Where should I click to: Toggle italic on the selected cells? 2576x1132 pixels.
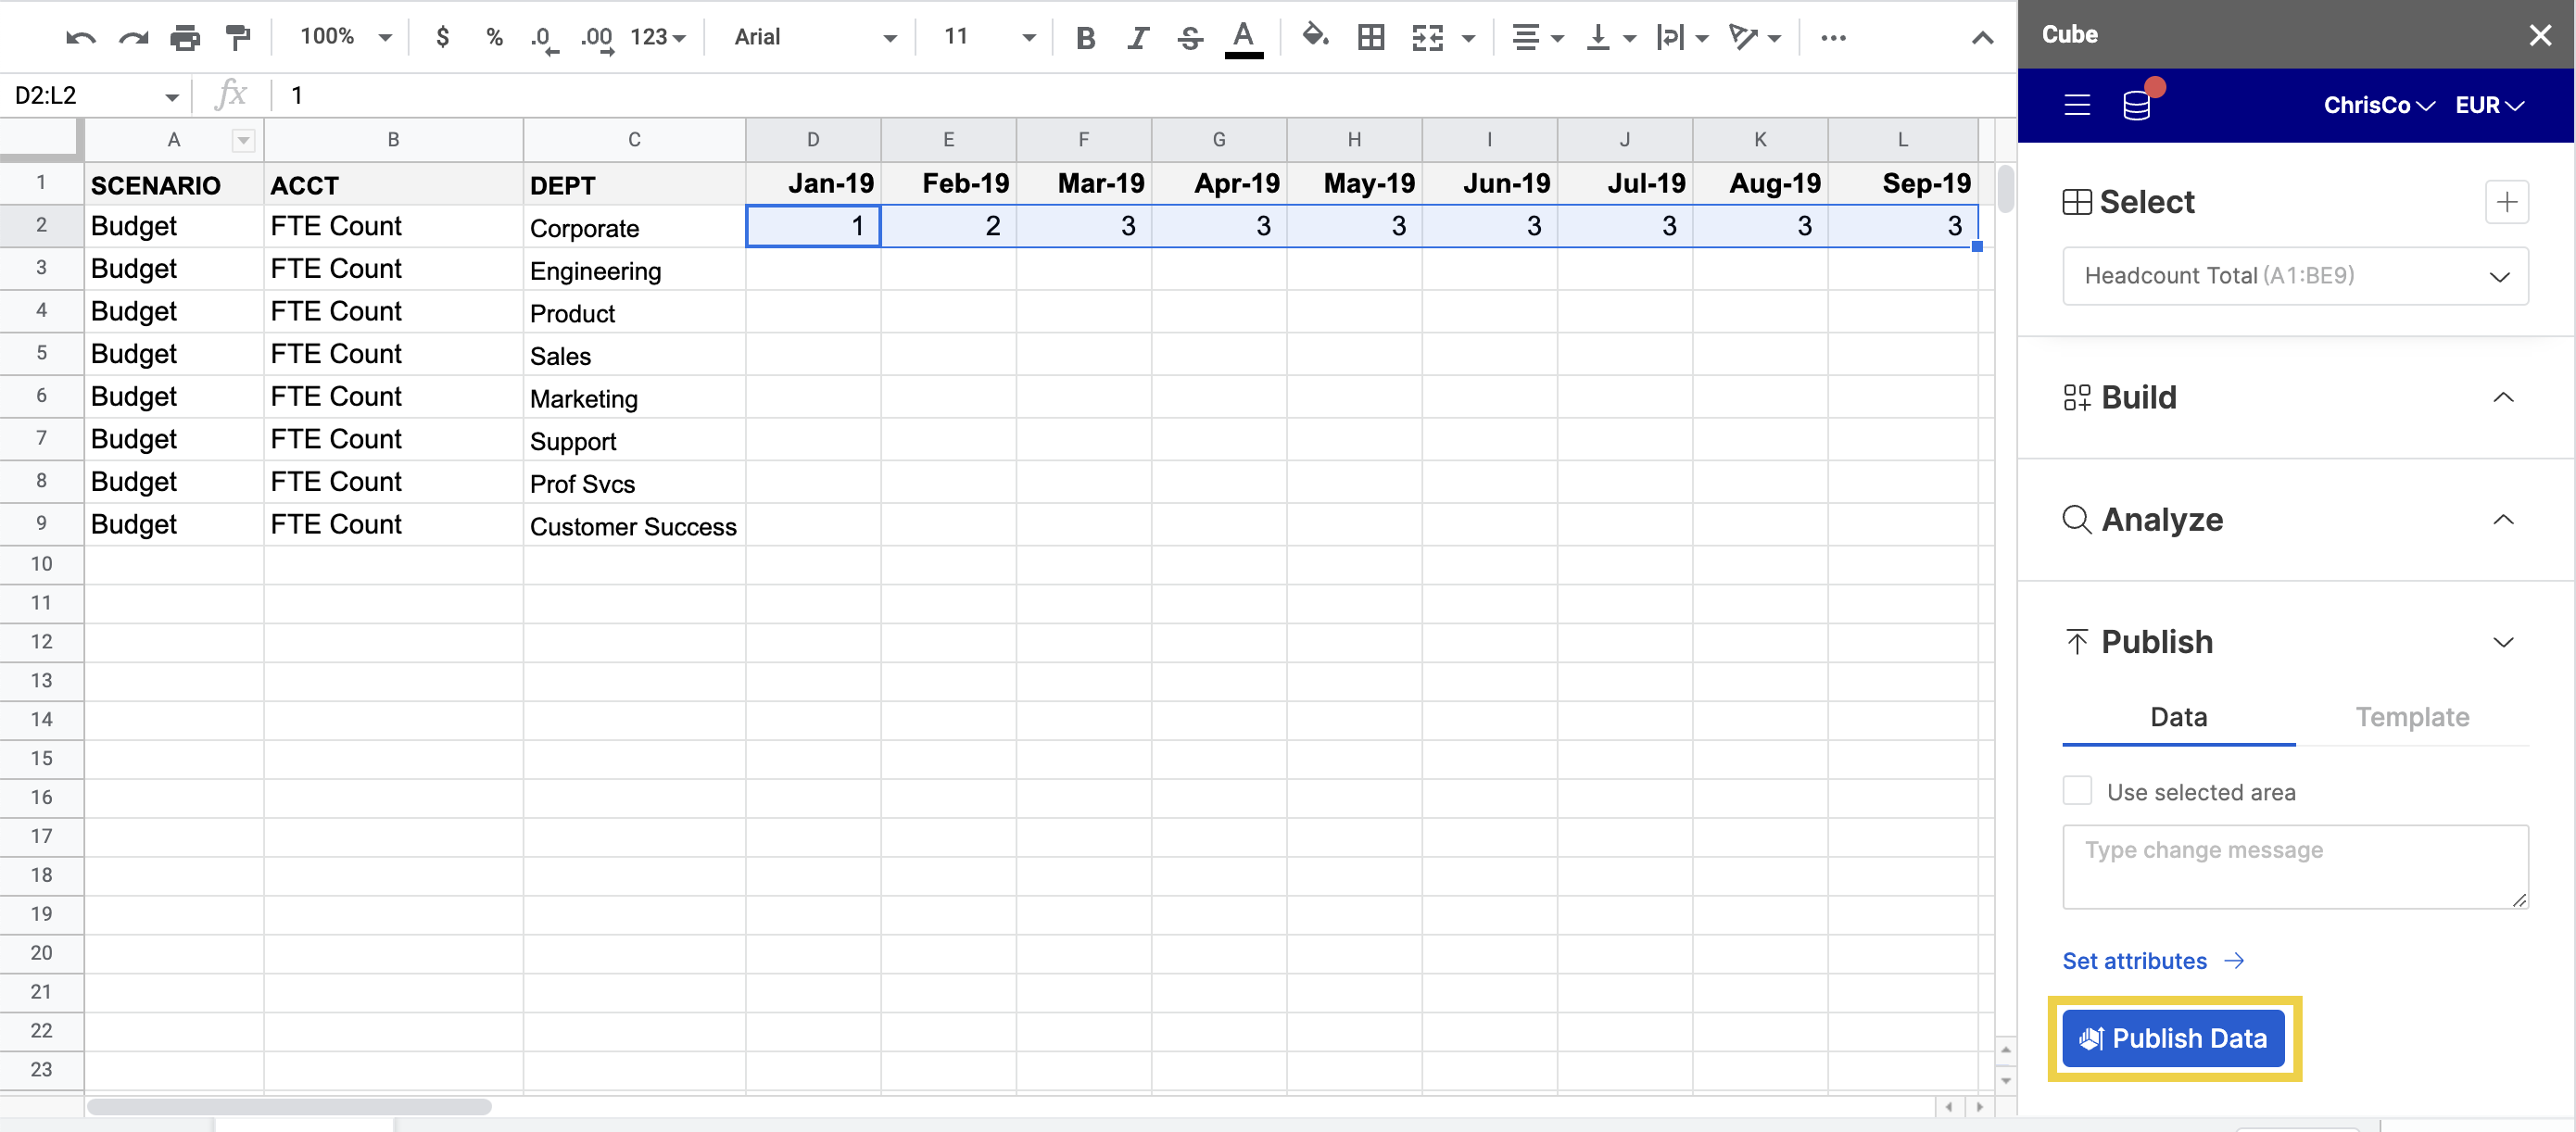point(1137,37)
